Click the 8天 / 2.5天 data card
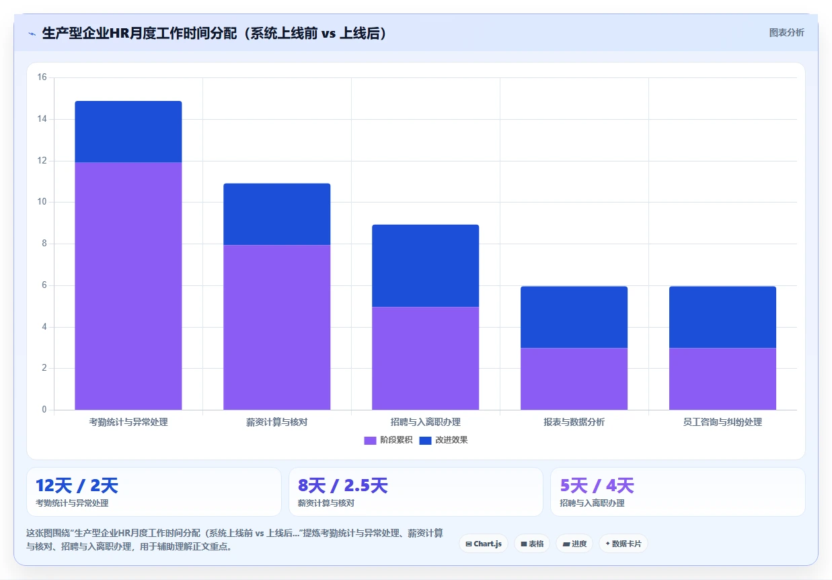The width and height of the screenshot is (832, 580). pyautogui.click(x=416, y=492)
